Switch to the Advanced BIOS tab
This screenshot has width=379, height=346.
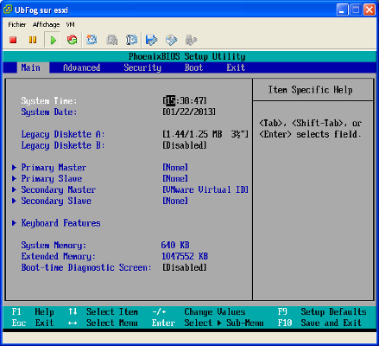82,67
